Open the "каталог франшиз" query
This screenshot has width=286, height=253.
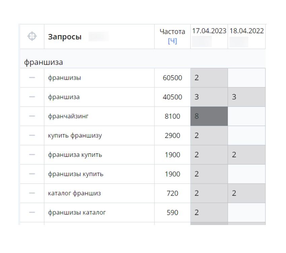click(x=74, y=193)
